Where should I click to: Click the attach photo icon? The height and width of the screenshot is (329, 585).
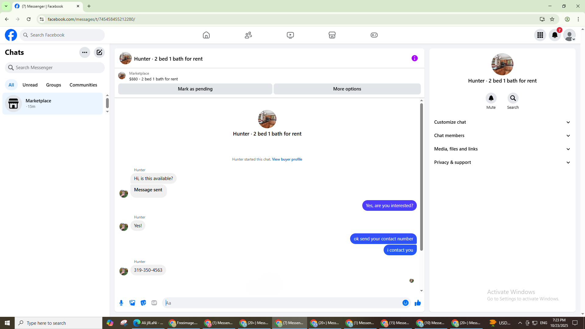coord(132,303)
